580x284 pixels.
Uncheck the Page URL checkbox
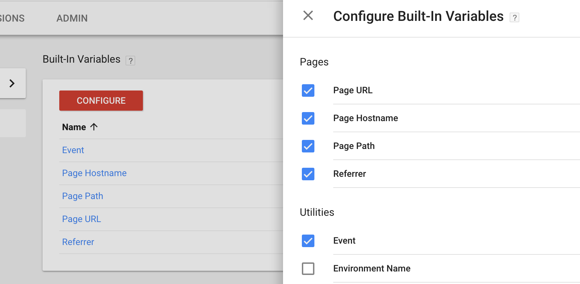308,90
